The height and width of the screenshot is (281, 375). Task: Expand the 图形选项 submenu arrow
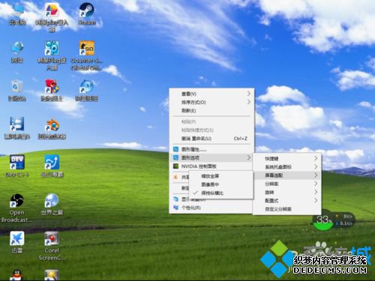(x=249, y=157)
